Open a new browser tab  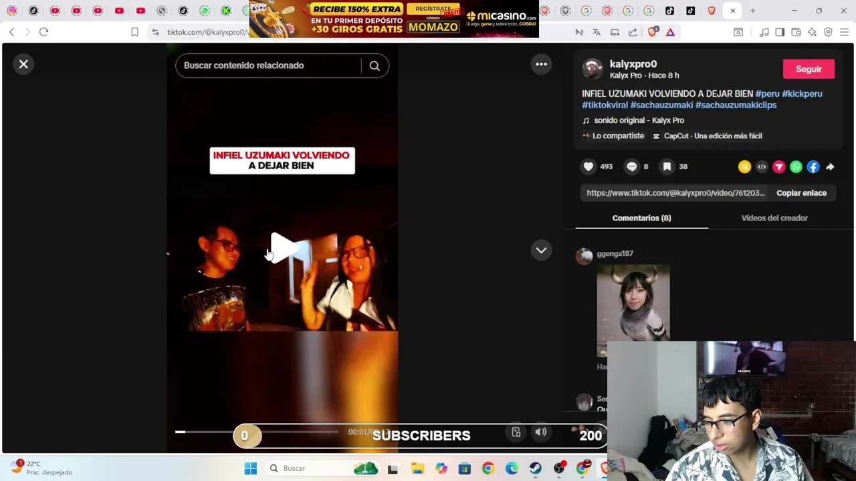pos(752,11)
